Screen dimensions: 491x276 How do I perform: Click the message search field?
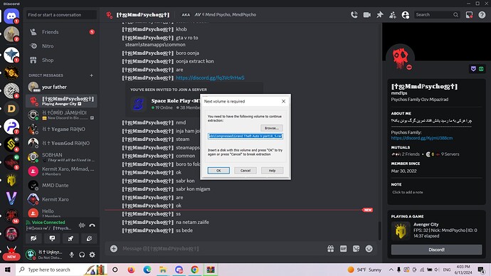pos(437,15)
